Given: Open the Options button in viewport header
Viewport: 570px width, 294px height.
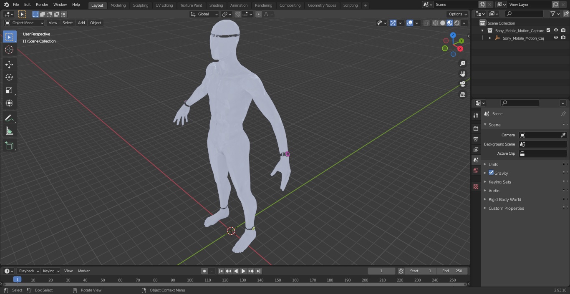Looking at the screenshot, I should click(x=458, y=14).
